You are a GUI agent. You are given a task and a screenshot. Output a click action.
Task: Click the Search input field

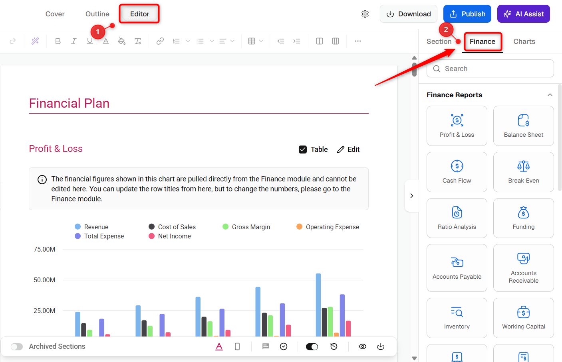(x=491, y=69)
